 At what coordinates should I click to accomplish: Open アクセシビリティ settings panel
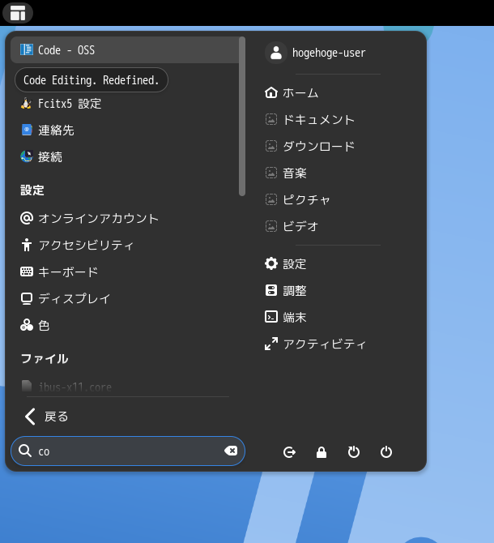point(125,245)
